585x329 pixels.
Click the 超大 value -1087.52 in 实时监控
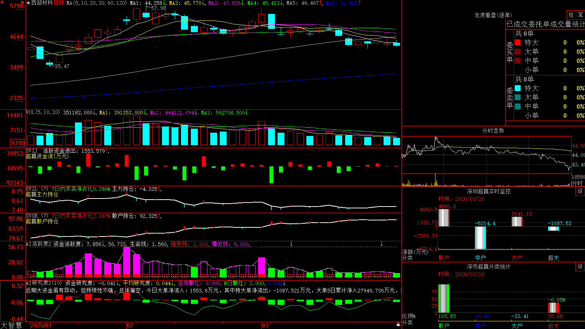pyautogui.click(x=559, y=223)
